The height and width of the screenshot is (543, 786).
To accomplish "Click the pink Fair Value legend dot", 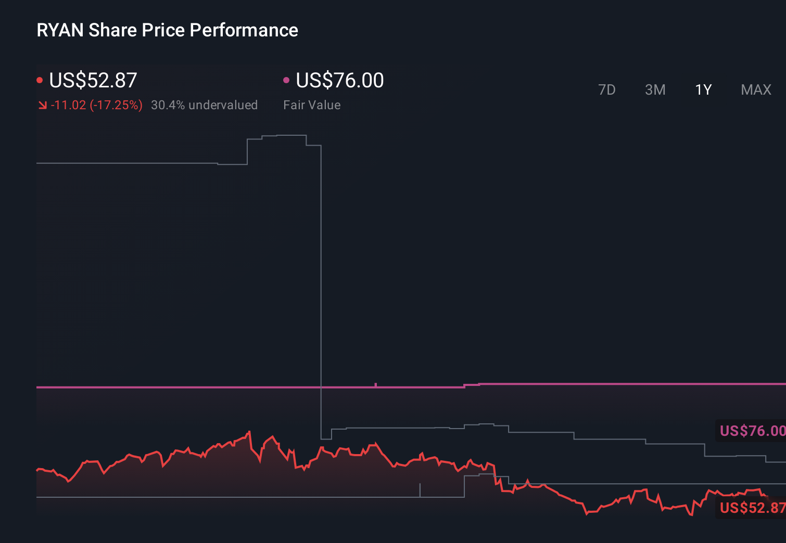I will [x=286, y=79].
